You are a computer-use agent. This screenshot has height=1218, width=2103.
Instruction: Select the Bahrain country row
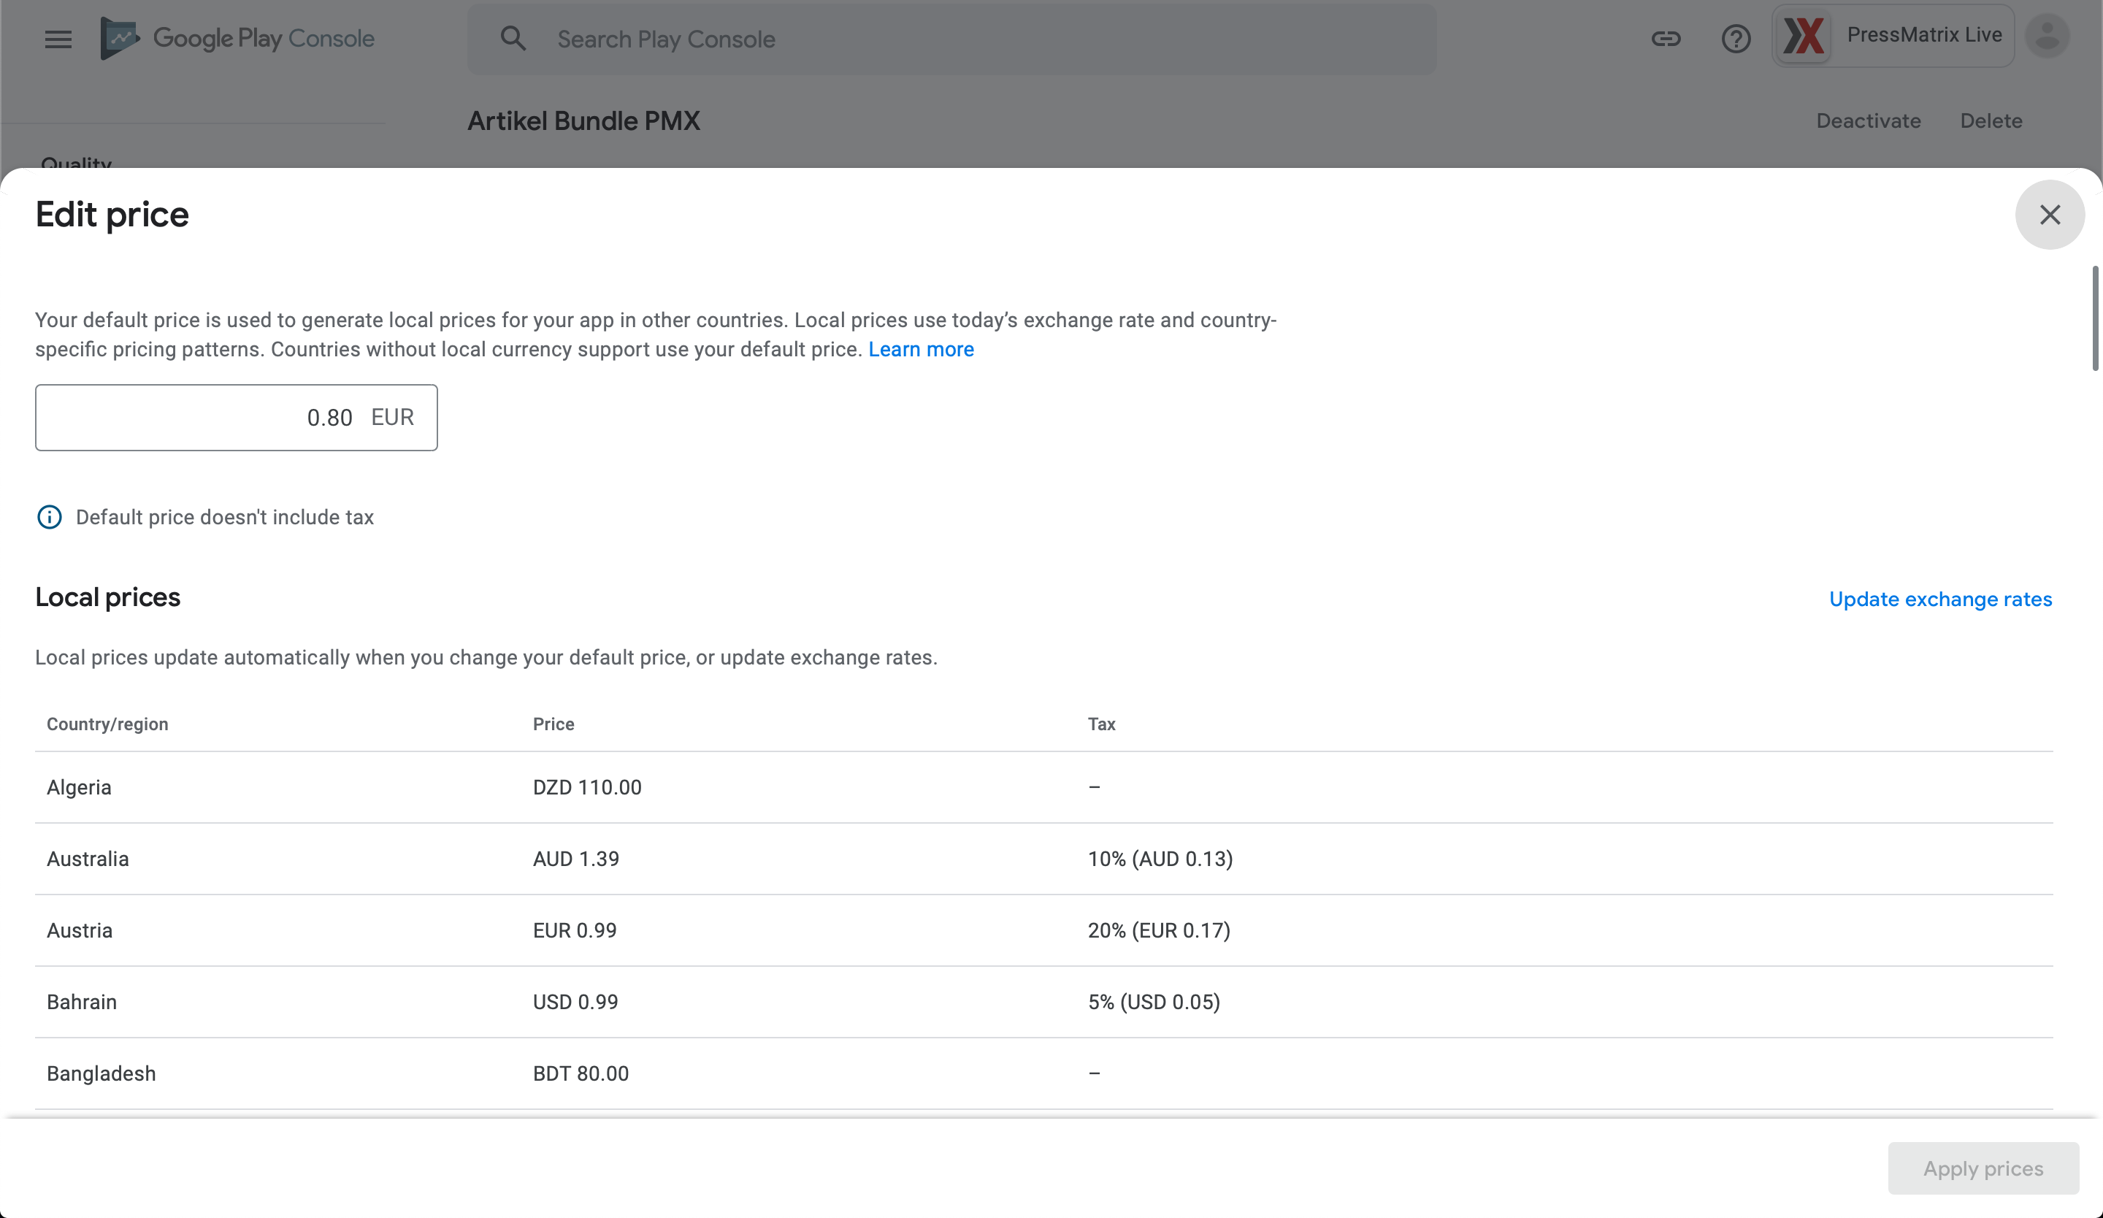click(1043, 1003)
